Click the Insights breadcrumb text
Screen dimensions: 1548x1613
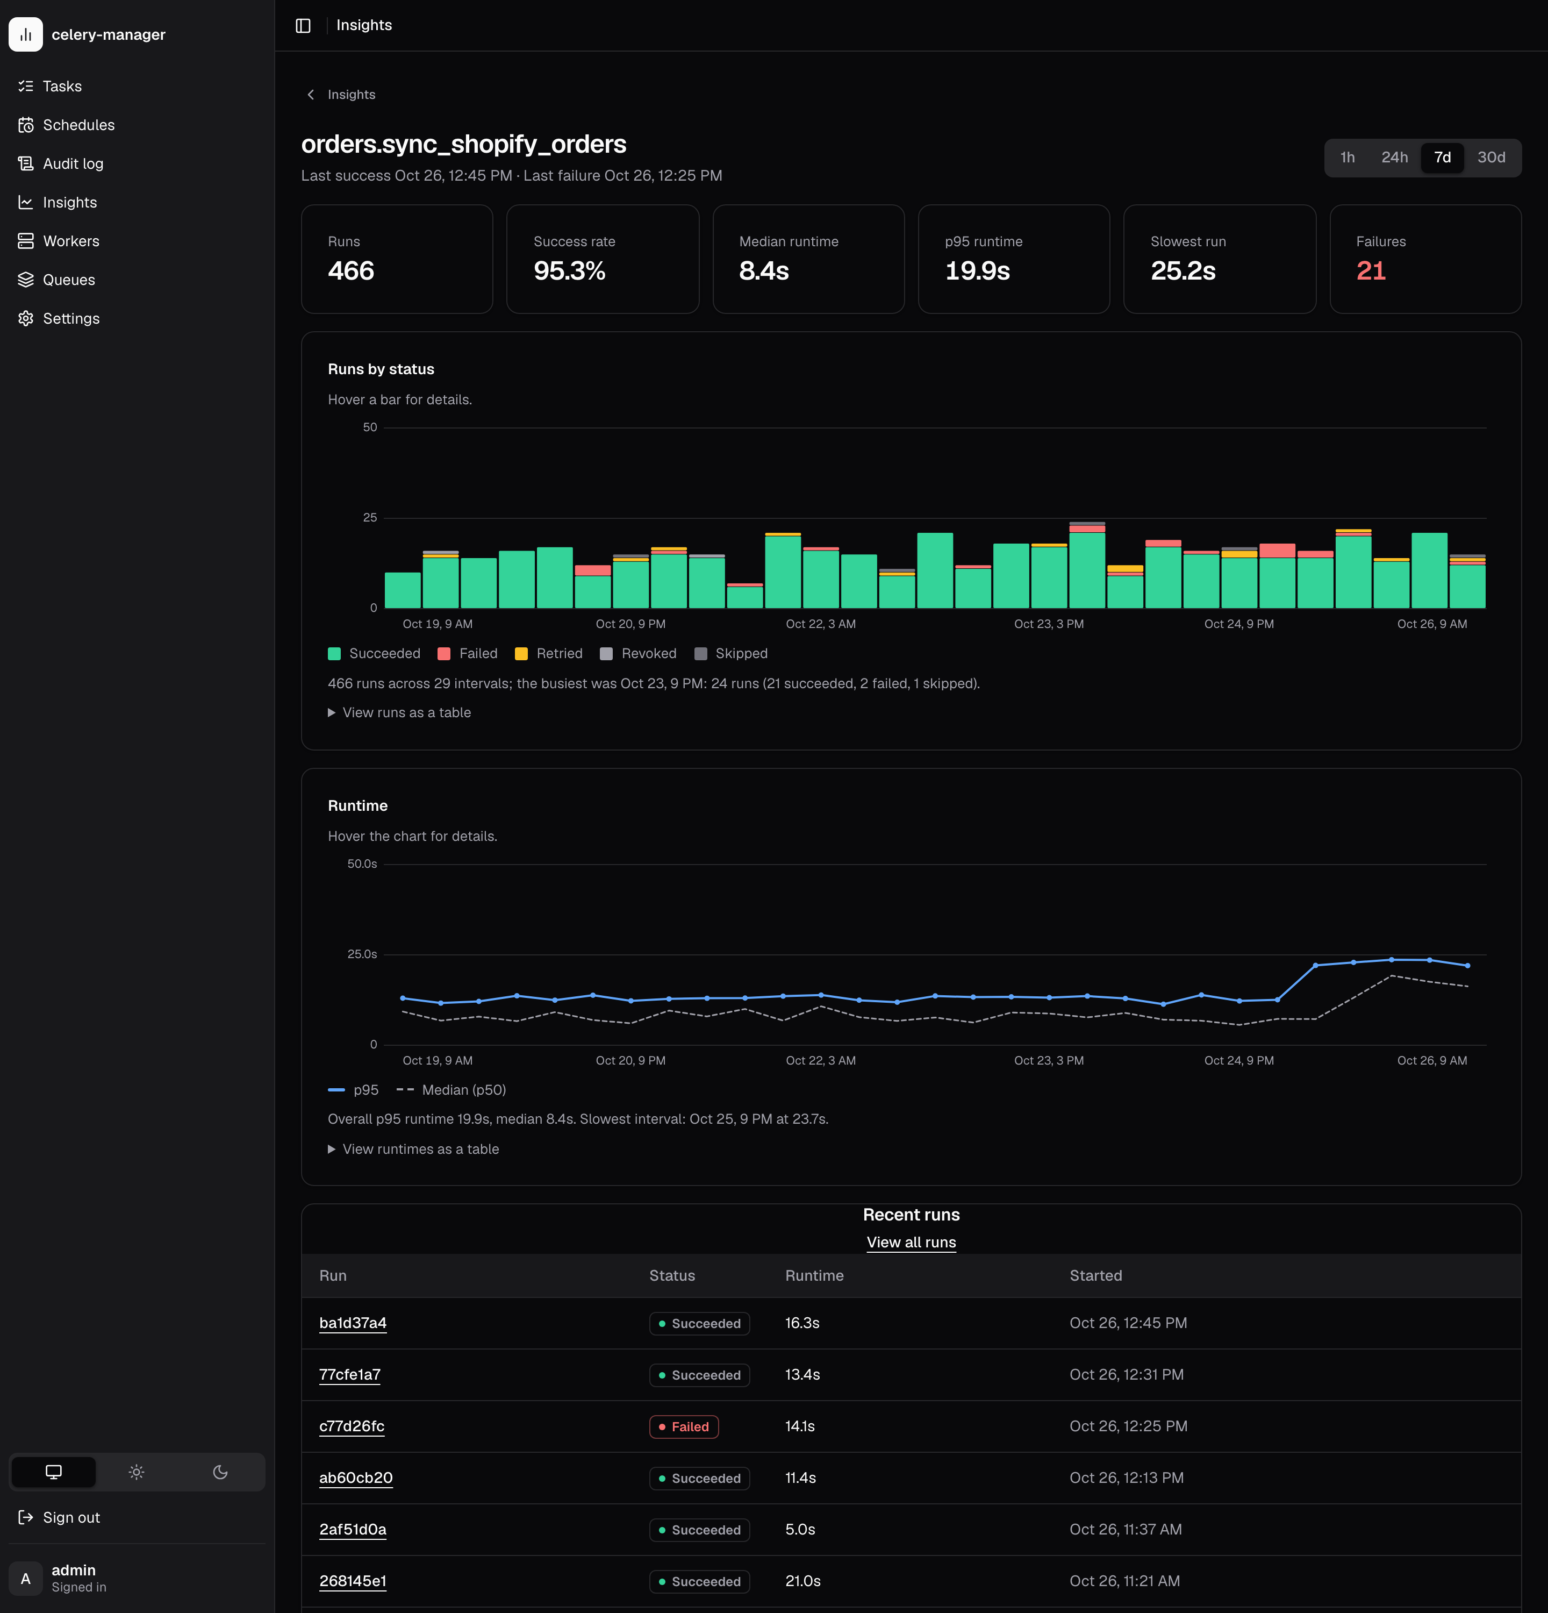[351, 95]
